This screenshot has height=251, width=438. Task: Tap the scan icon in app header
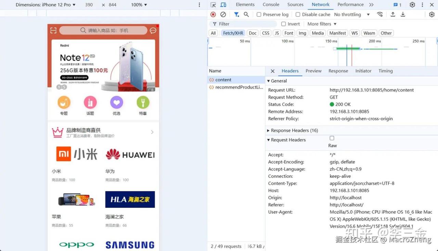(53, 30)
